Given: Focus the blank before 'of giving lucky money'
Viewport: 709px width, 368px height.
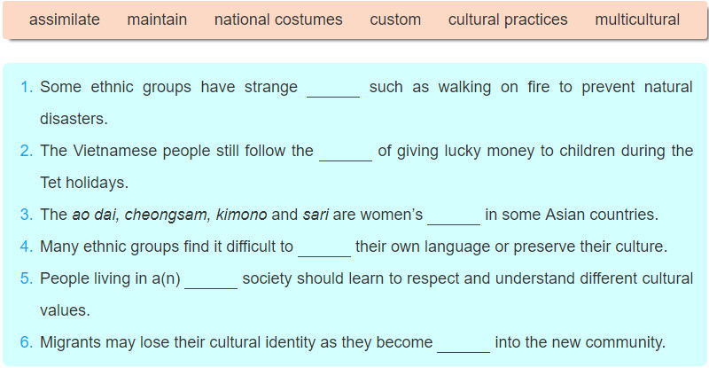Looking at the screenshot, I should (x=346, y=152).
